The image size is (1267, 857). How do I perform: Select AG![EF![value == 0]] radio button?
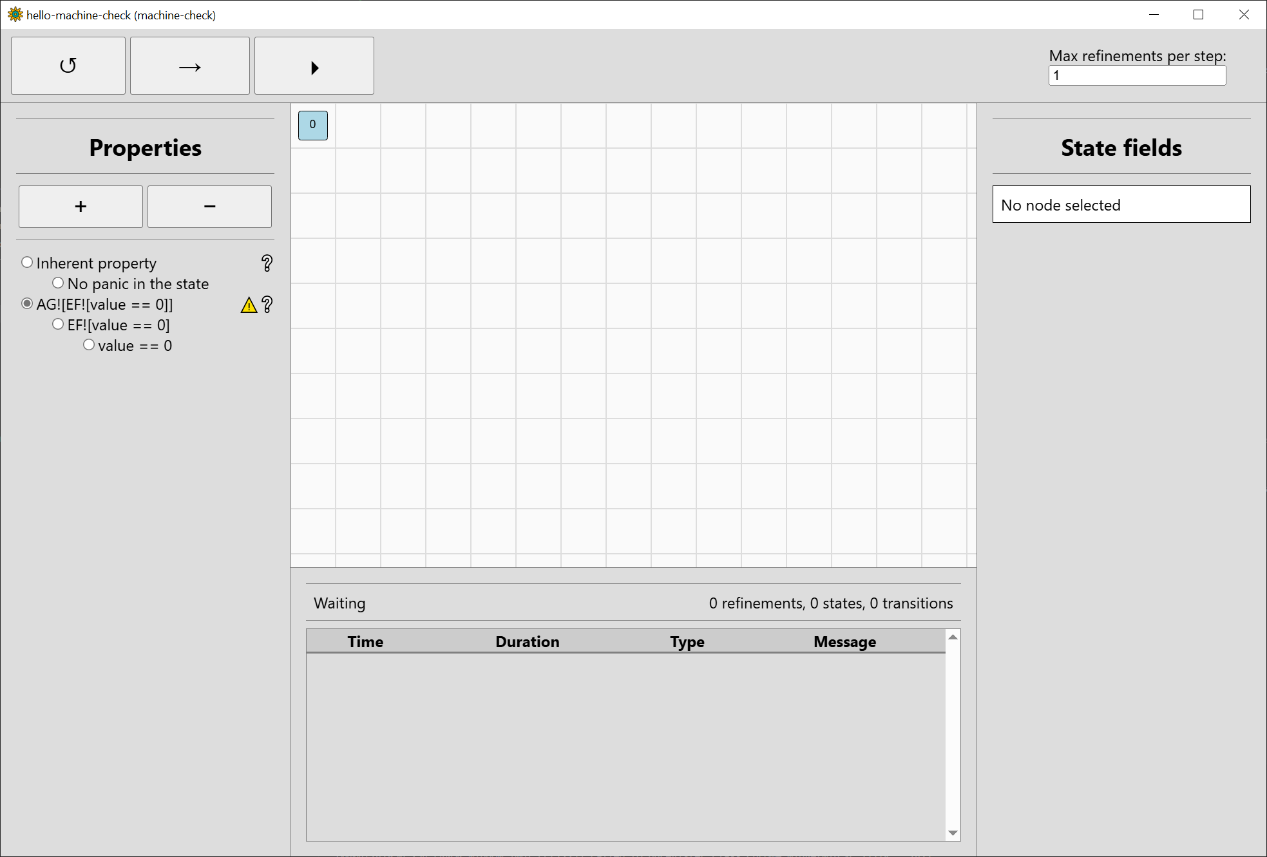pos(27,303)
